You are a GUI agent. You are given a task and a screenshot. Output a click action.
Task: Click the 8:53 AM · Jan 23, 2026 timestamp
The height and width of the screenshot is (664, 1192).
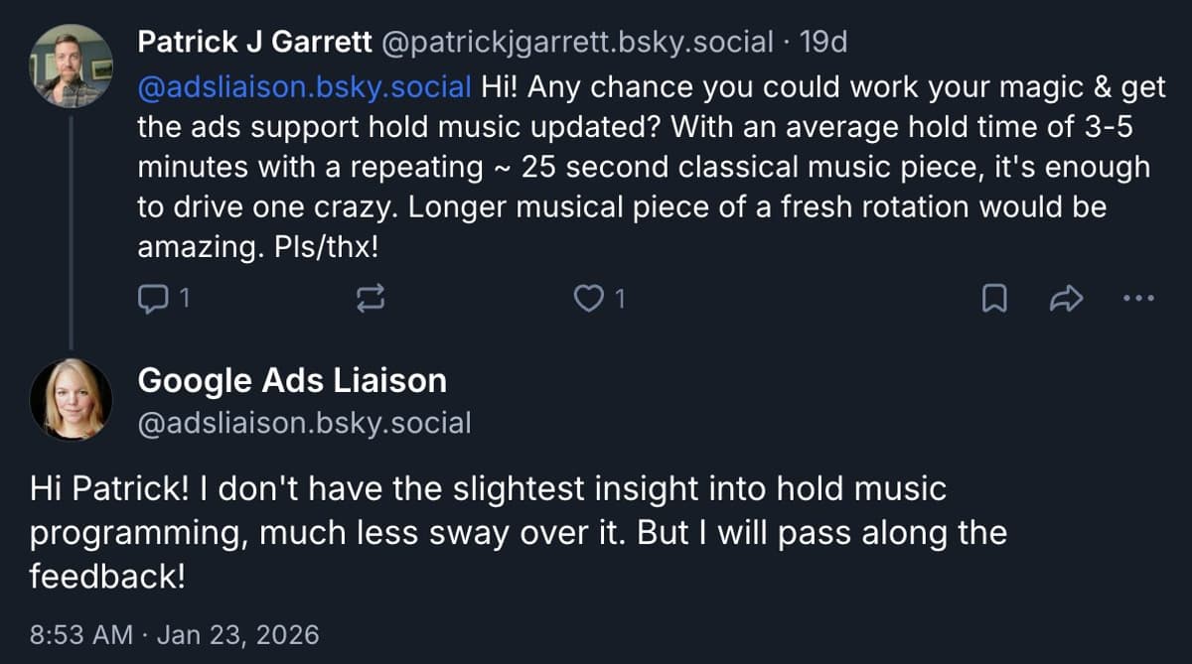[x=175, y=635]
